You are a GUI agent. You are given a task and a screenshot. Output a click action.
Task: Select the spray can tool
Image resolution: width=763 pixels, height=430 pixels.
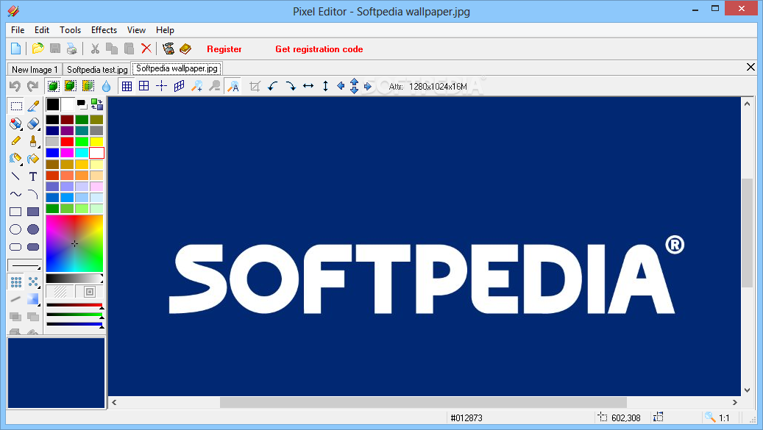coord(15,158)
